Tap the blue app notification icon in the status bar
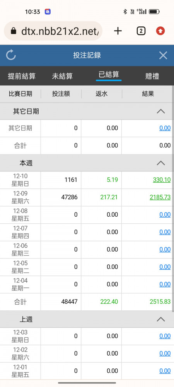Viewport: 174px width, 387px height. (48, 12)
